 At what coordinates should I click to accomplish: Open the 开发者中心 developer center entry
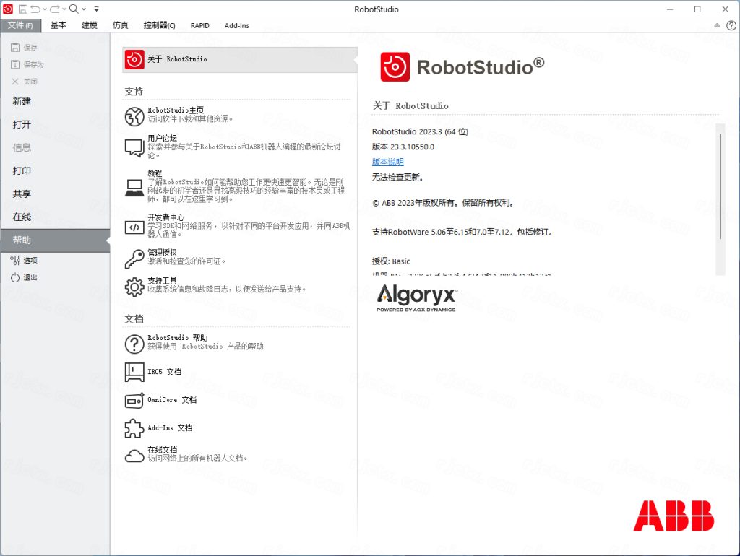pyautogui.click(x=166, y=217)
